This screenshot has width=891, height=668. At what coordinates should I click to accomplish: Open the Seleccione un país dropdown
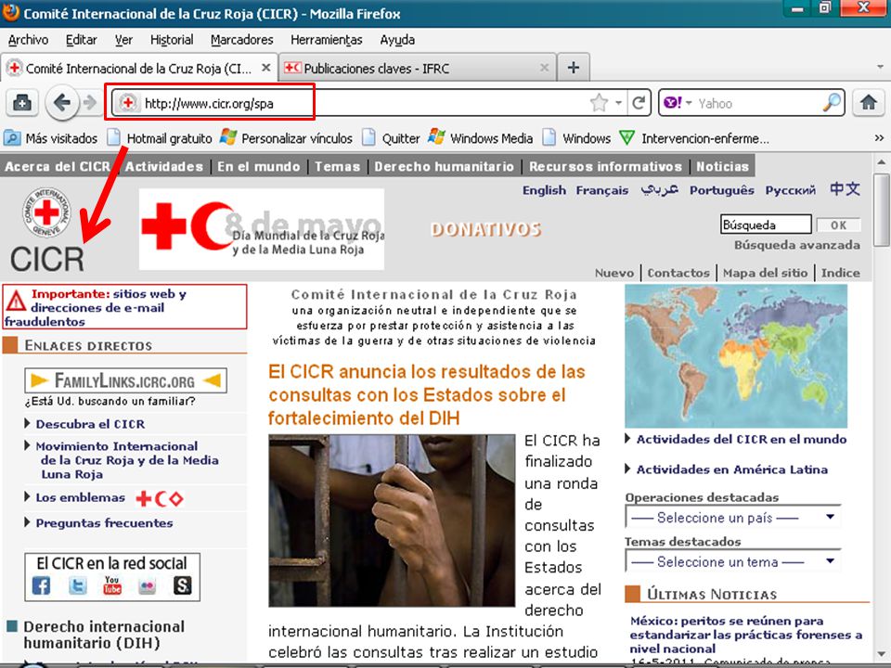click(733, 518)
